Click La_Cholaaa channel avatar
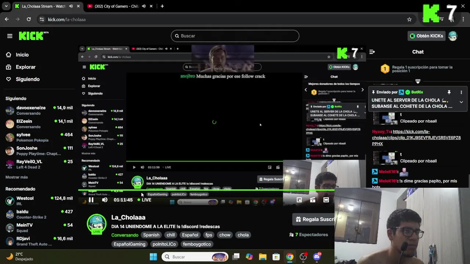The height and width of the screenshot is (264, 470). pyautogui.click(x=97, y=224)
